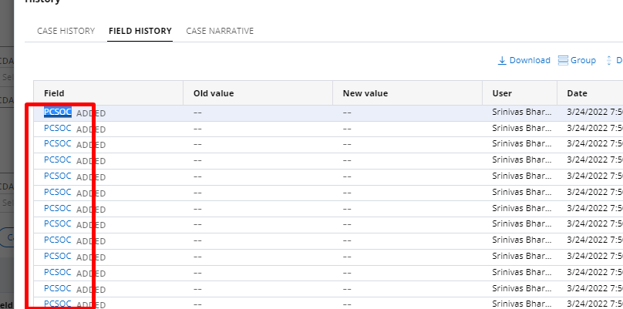Select the Field History tab
The width and height of the screenshot is (623, 309).
(140, 31)
